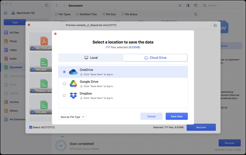
Task: Open the Email category
Action: pos(13,85)
